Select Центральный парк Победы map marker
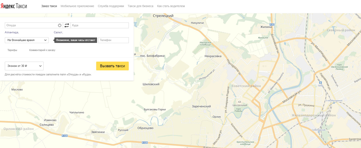 tap(240, 102)
